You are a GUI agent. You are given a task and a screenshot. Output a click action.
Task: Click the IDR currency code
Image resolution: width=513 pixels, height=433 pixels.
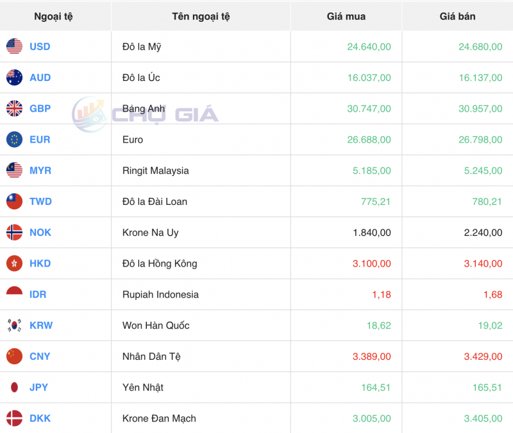click(x=38, y=294)
